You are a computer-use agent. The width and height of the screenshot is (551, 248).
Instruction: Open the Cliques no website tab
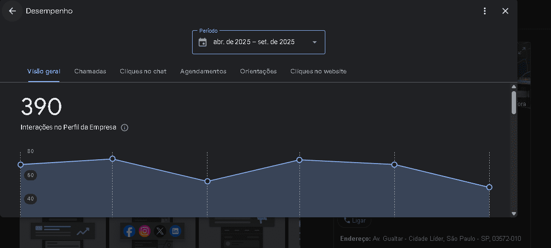click(318, 71)
